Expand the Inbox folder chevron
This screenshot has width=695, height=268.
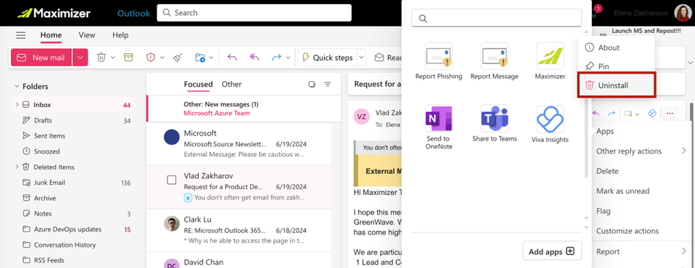(17, 105)
